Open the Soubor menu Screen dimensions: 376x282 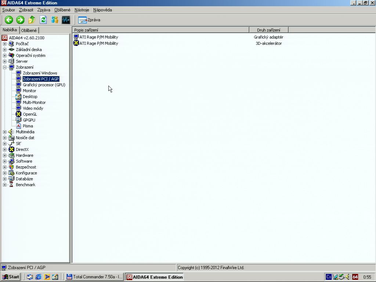tap(8, 10)
